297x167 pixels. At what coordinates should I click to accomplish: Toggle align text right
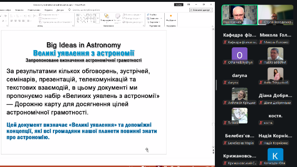pyautogui.click(x=19, y=21)
